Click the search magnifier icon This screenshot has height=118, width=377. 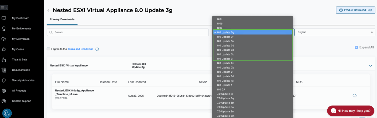[x=51, y=32]
